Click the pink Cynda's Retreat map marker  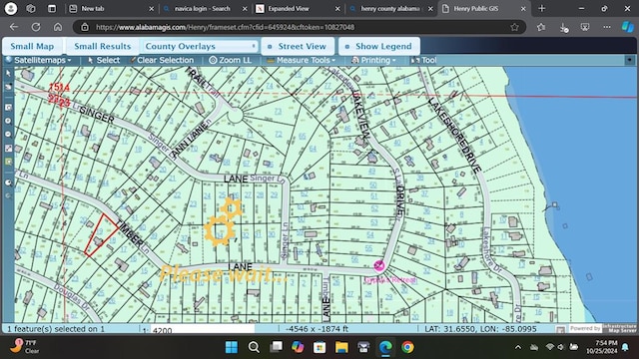pos(379,266)
